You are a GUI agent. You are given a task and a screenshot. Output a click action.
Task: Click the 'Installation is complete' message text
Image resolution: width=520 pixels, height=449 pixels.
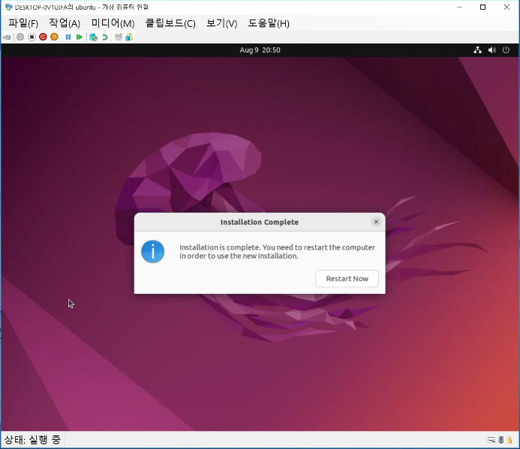point(277,252)
